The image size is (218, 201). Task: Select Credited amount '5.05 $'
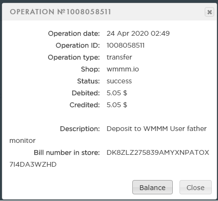117,105
